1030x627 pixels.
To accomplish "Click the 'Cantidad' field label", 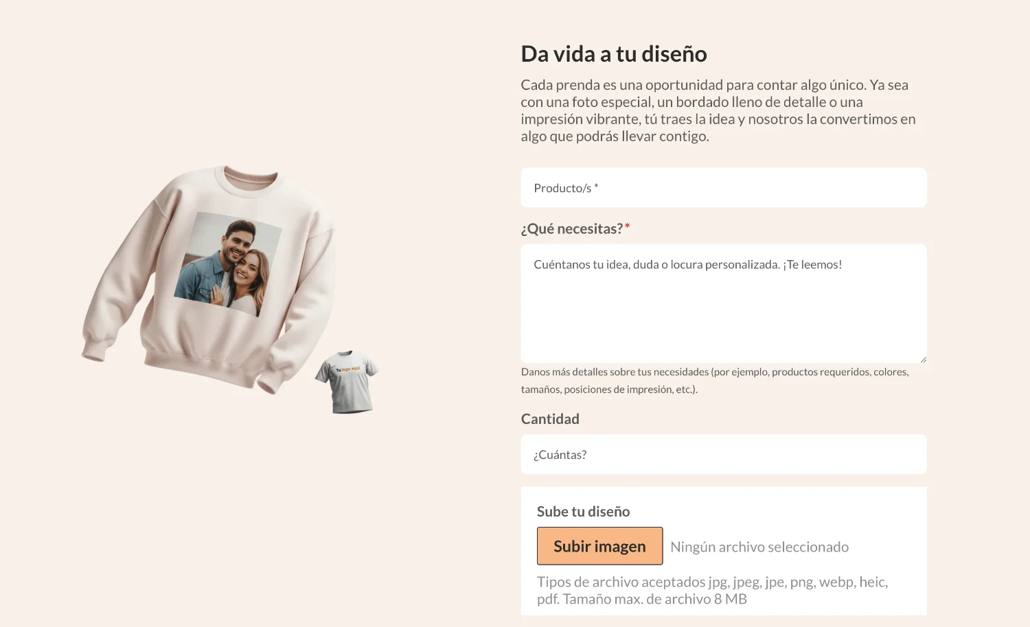I will click(x=550, y=418).
